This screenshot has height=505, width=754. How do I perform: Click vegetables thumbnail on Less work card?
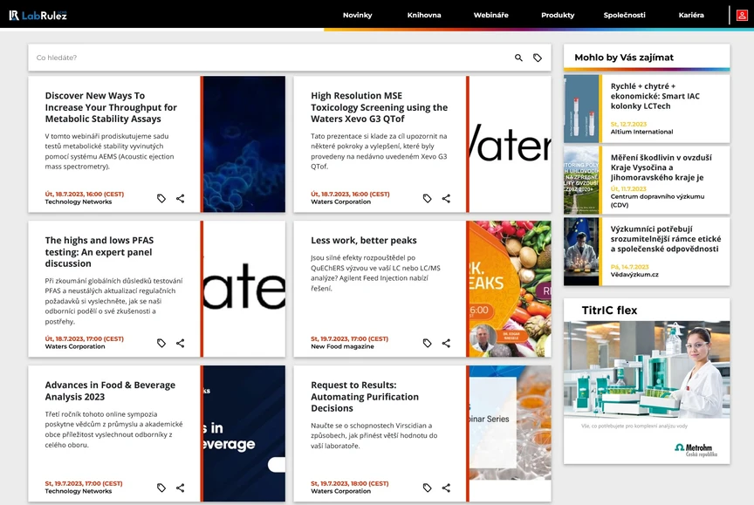point(511,289)
